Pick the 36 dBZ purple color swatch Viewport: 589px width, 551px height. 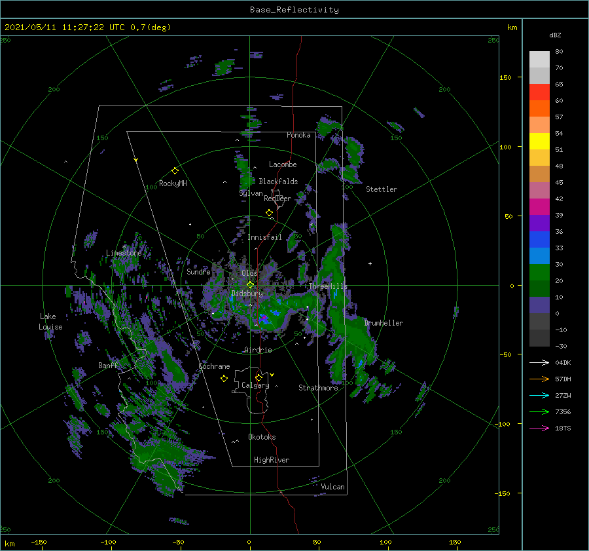(x=539, y=223)
